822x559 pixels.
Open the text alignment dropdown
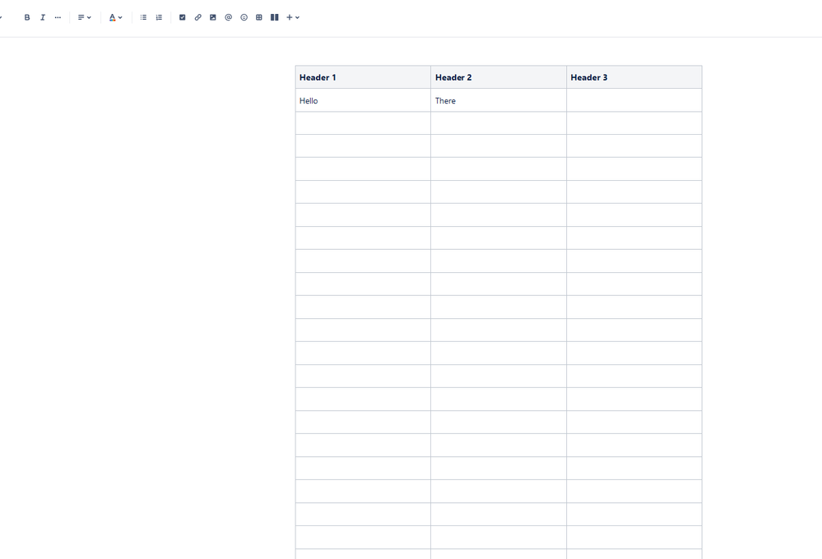coord(85,17)
